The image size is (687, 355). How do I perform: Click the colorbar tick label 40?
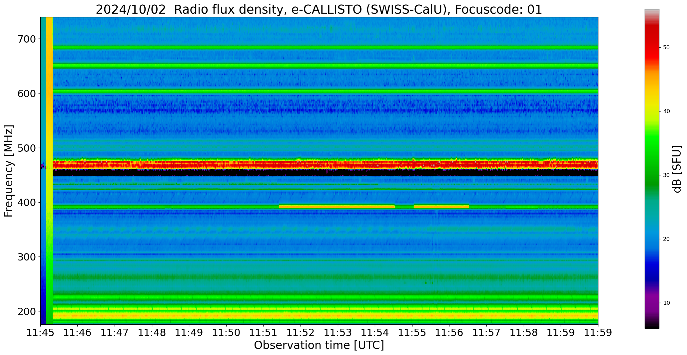666,111
